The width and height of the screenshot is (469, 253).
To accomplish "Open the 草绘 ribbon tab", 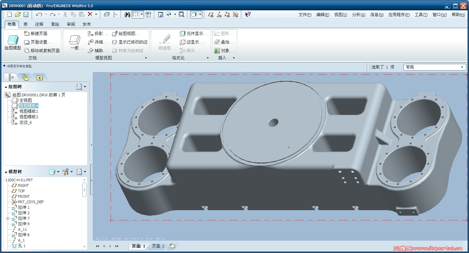I will (55, 24).
